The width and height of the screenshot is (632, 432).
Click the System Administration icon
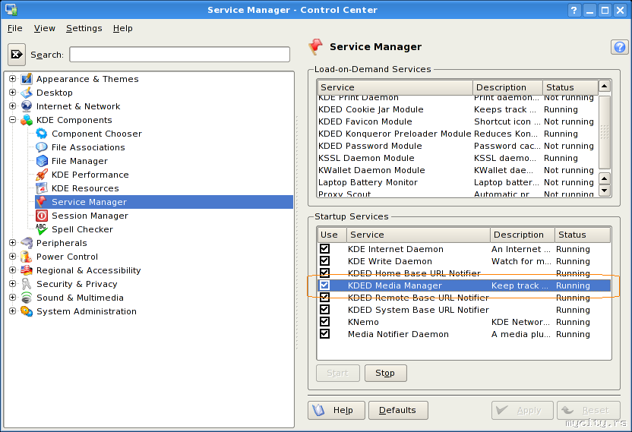(27, 311)
